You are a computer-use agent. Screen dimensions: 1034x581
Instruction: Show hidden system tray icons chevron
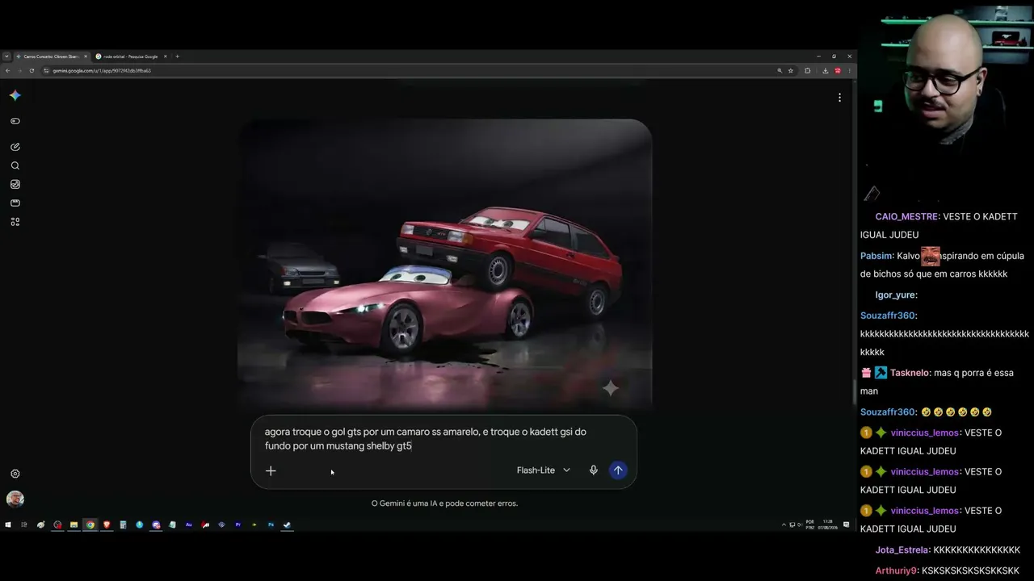(x=784, y=525)
